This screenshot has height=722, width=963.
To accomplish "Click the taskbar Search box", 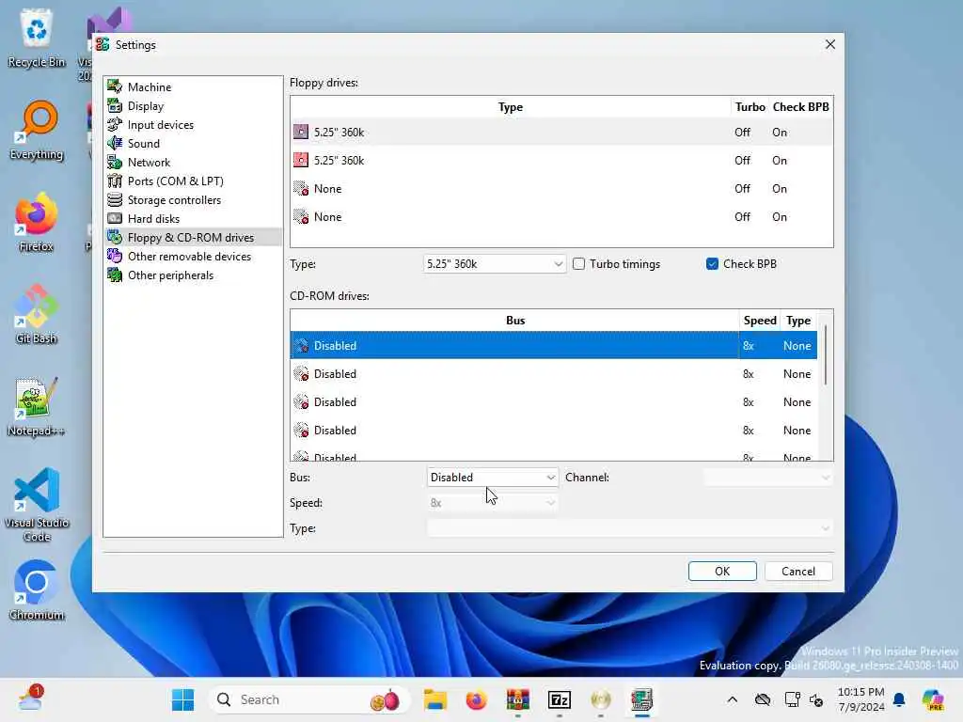I will coord(310,699).
